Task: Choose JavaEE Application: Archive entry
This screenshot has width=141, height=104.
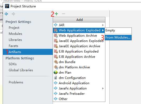Action: coord(79,46)
